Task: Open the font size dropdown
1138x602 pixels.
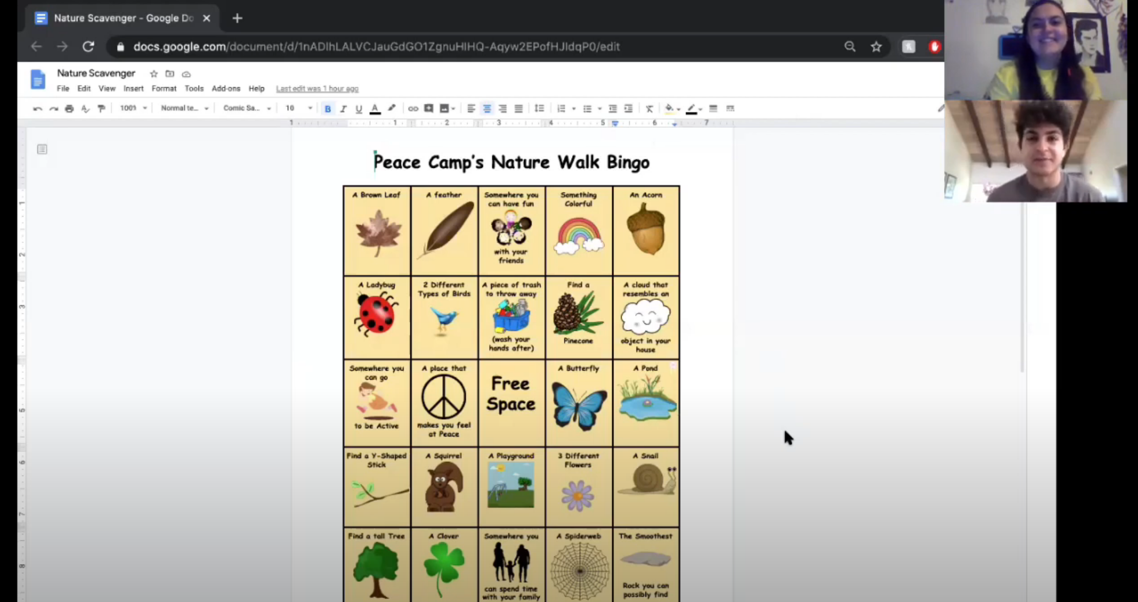Action: click(x=299, y=108)
